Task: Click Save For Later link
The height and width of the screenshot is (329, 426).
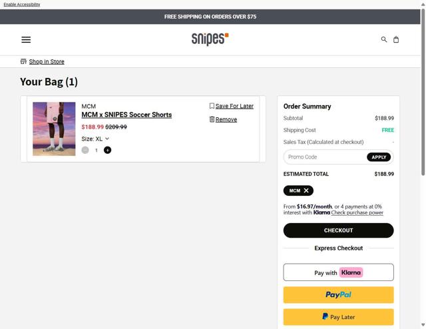Action: pyautogui.click(x=234, y=106)
